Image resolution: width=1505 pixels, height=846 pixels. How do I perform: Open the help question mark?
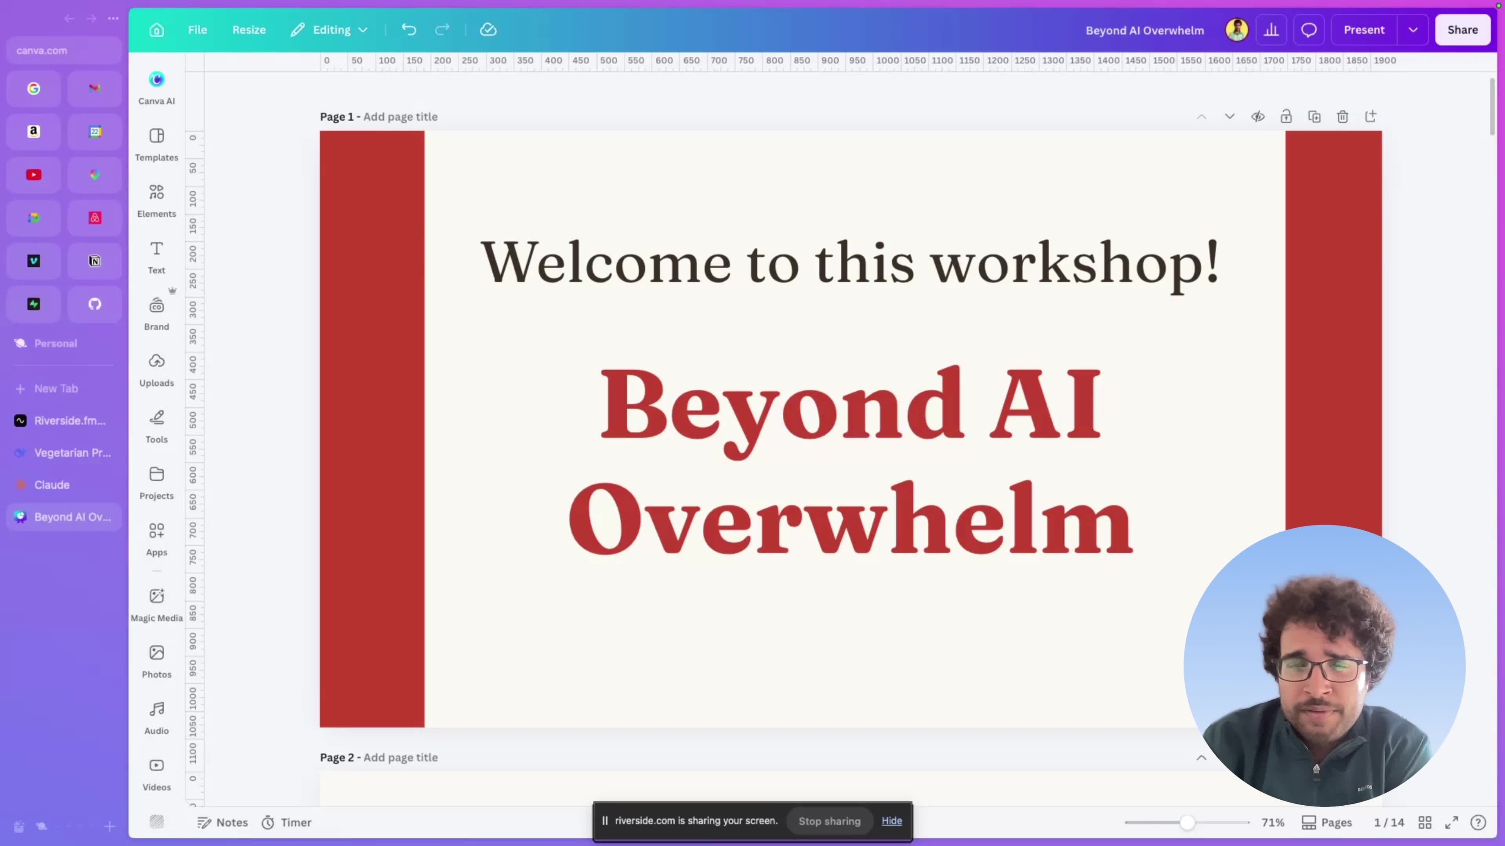point(1478,822)
